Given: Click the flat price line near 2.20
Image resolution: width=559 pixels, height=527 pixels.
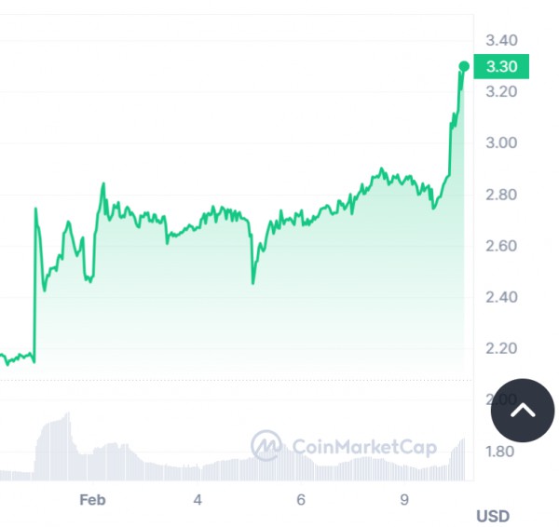Looking at the screenshot, I should click(x=17, y=358).
